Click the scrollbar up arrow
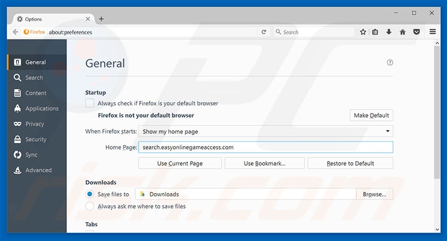447x241 pixels. (x=437, y=43)
